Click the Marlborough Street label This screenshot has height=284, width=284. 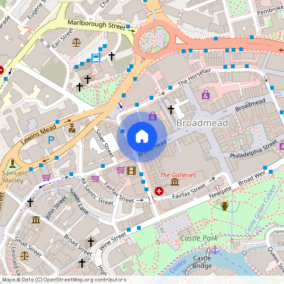point(97,25)
